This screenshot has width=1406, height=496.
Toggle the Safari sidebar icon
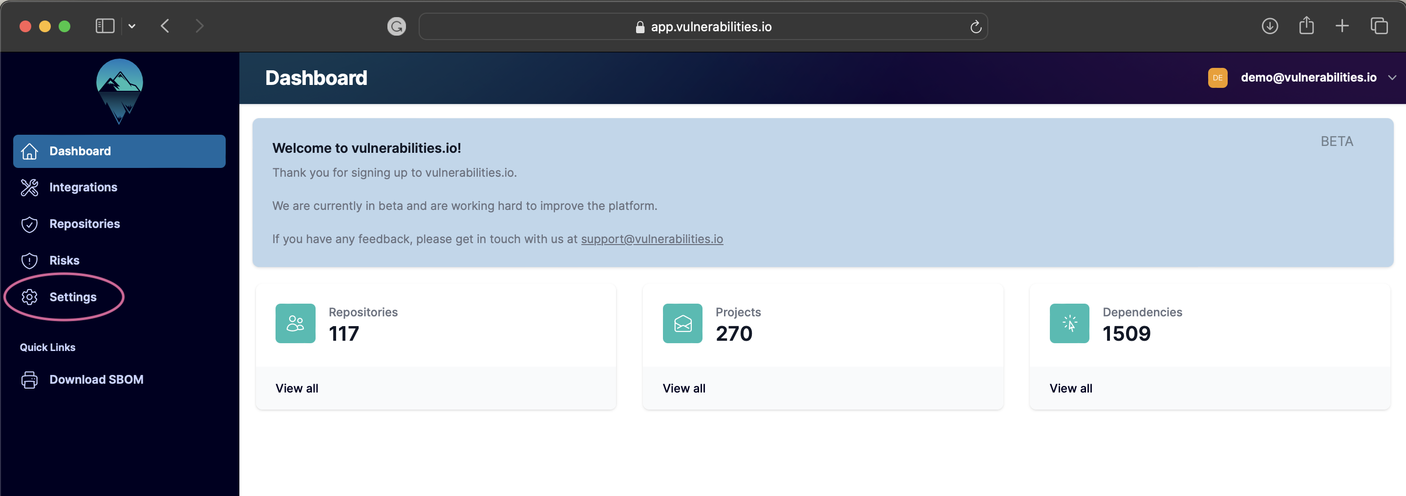pyautogui.click(x=105, y=26)
